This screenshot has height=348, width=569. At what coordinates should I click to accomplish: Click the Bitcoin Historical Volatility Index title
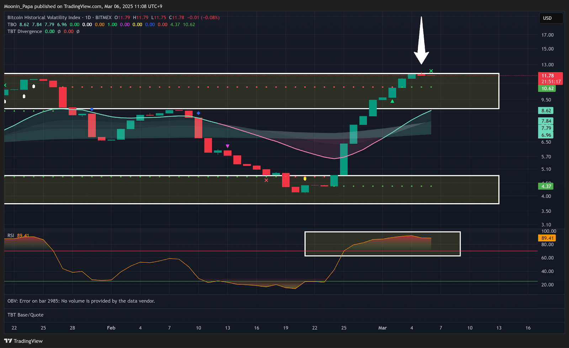point(44,17)
